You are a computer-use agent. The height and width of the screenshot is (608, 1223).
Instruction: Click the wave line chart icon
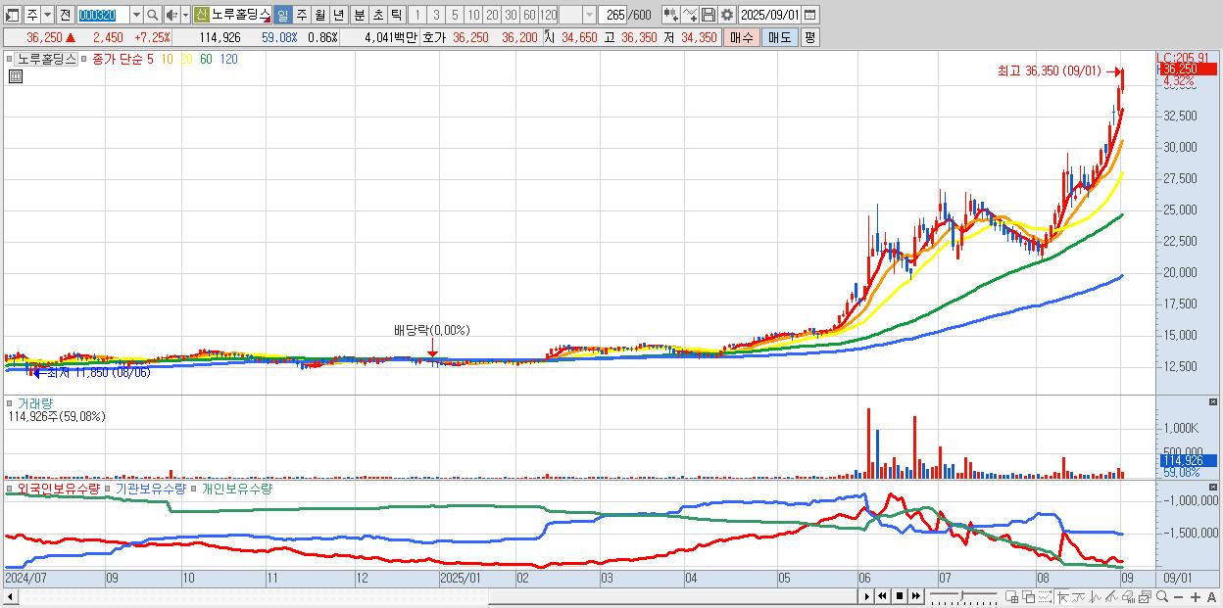(x=1096, y=596)
